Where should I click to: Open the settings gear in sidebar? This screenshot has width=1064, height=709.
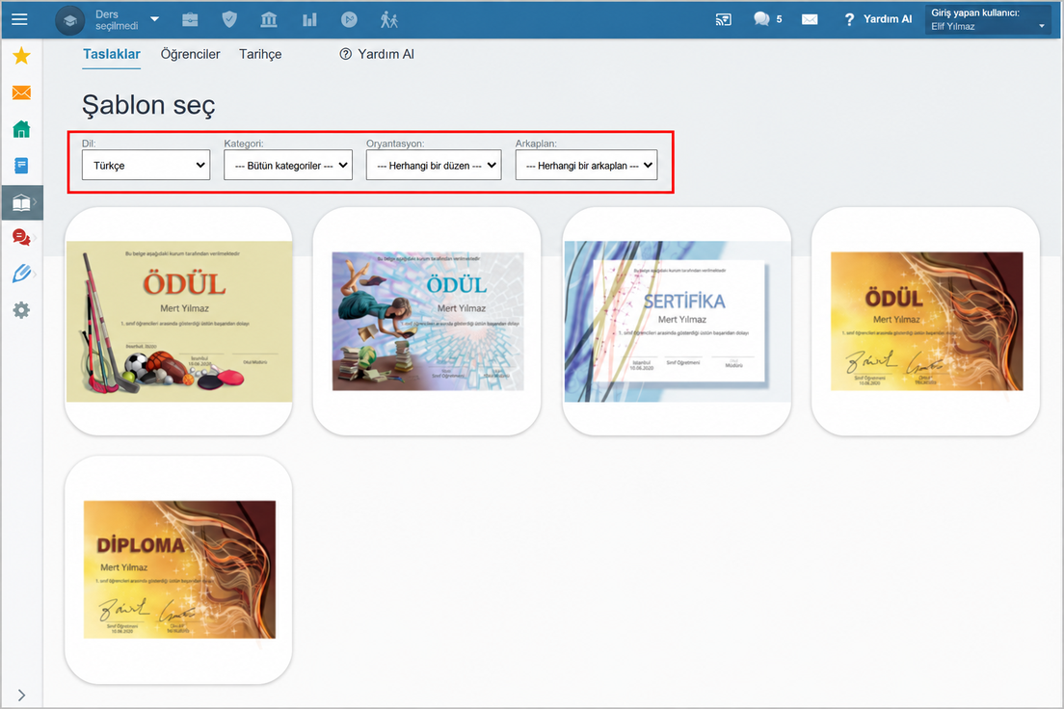click(x=22, y=311)
